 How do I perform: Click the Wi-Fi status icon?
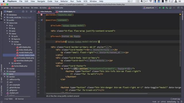pyautogui.click(x=151, y=1)
